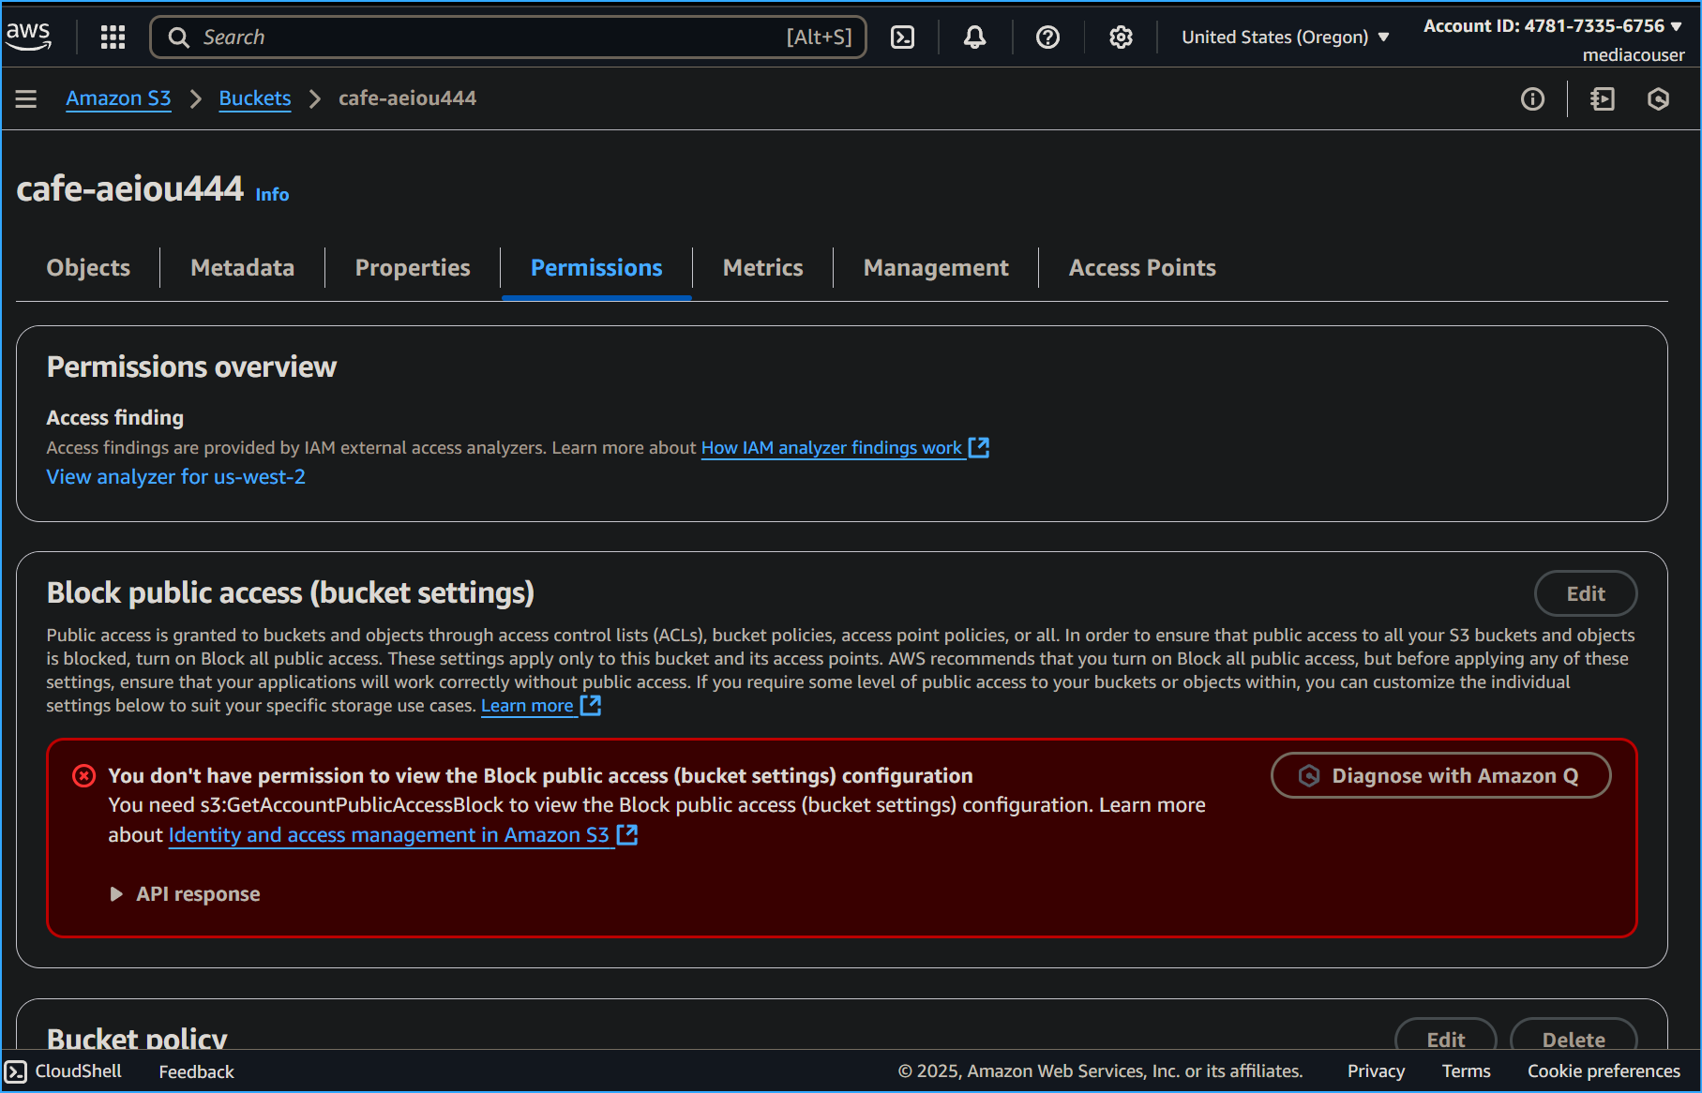1702x1093 pixels.
Task: Open the AWS services grid icon
Action: click(112, 37)
